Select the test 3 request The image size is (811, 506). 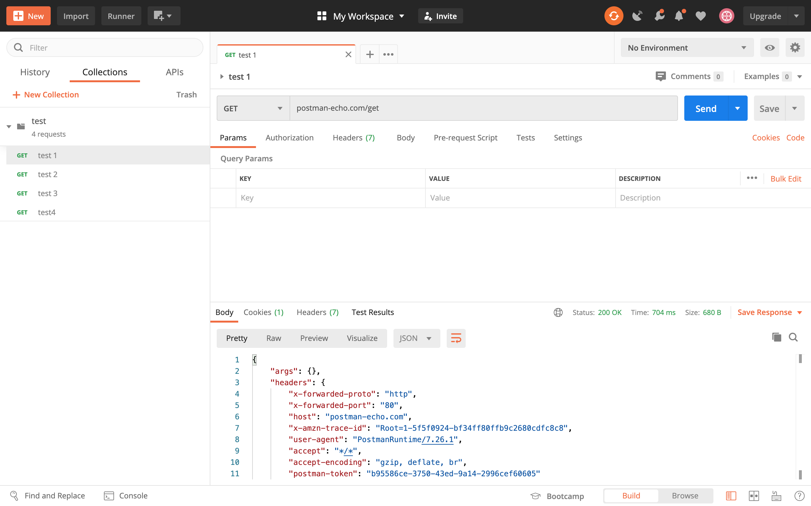tap(108, 193)
